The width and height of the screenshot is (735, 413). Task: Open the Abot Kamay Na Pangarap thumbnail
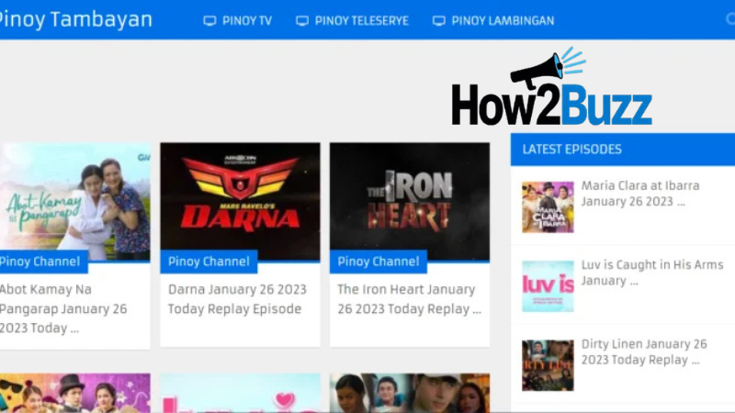point(75,201)
